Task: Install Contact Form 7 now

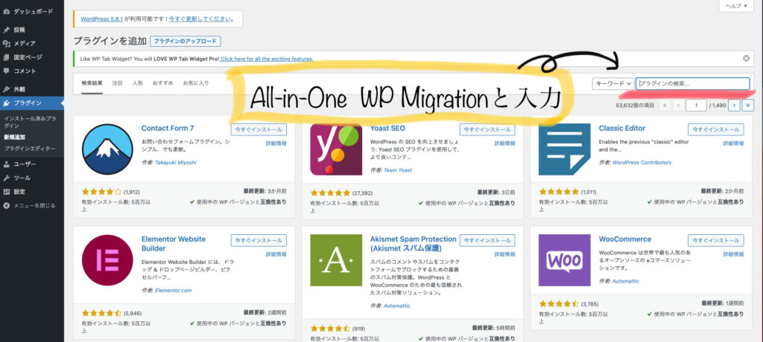Action: point(259,129)
